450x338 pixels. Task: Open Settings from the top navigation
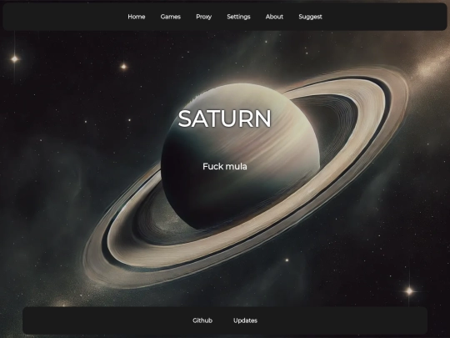click(238, 17)
